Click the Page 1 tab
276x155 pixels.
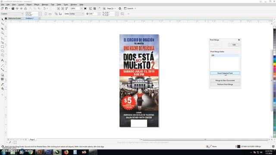[x=32, y=139]
